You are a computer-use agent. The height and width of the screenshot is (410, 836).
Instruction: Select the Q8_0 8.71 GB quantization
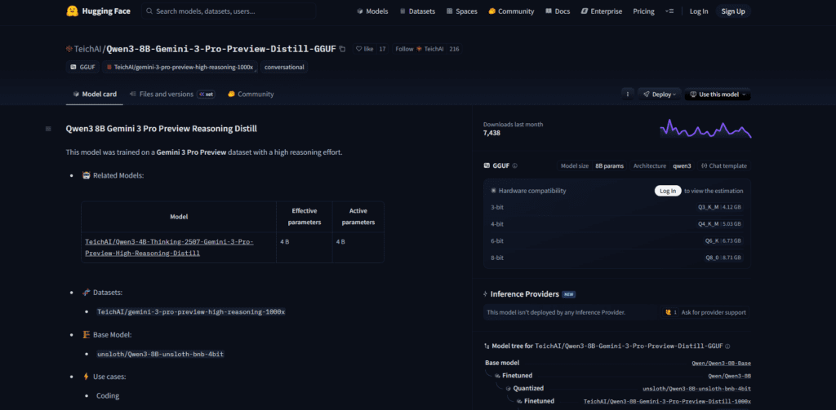pos(723,258)
